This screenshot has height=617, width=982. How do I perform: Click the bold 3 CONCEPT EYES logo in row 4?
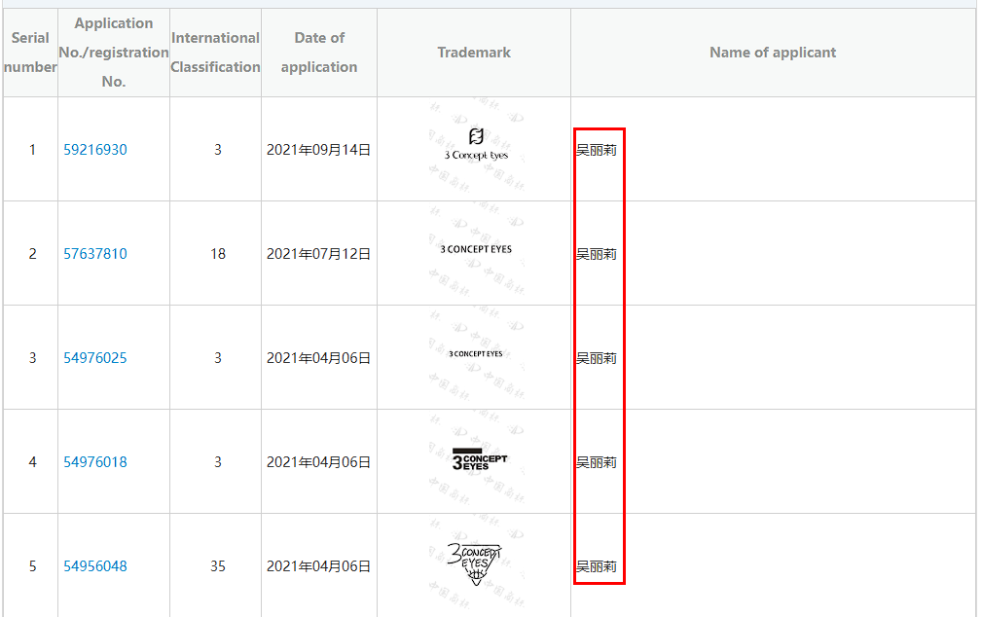click(479, 460)
